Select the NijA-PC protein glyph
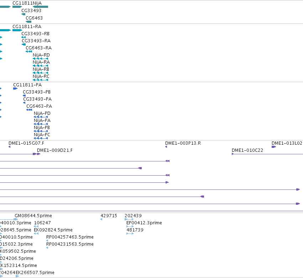The width and height of the screenshot is (303, 278). [x=41, y=138]
